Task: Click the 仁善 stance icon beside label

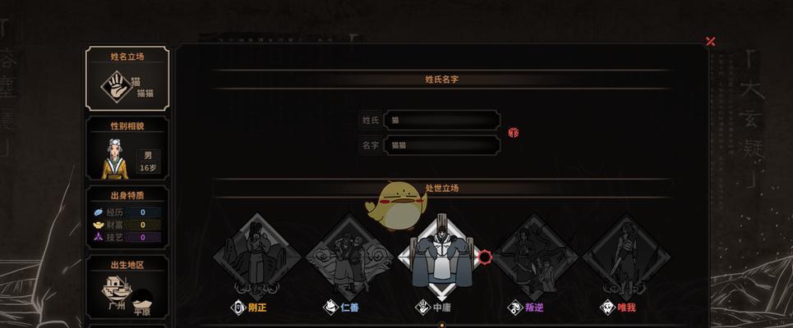Action: pos(330,307)
